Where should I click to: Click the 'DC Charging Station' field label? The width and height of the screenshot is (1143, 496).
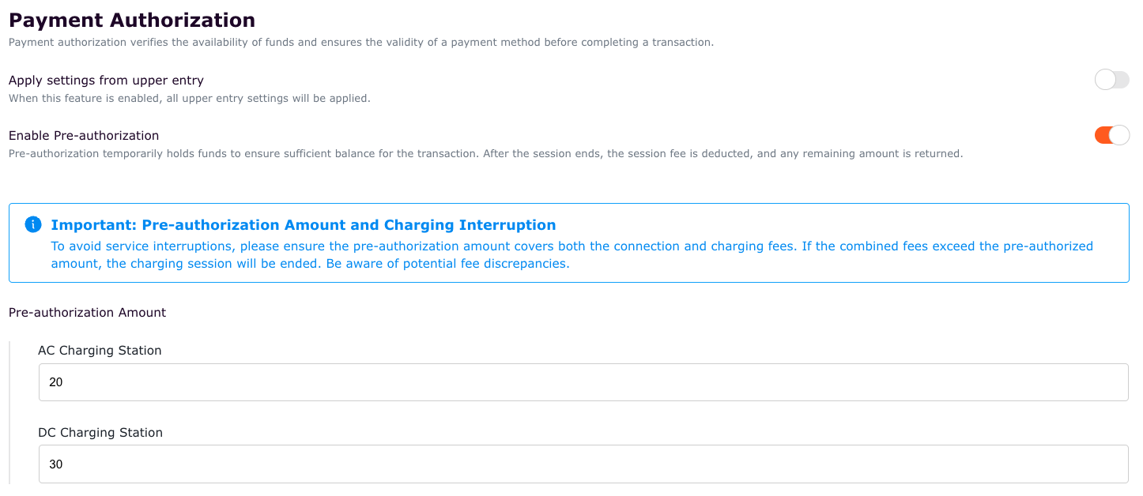point(100,432)
